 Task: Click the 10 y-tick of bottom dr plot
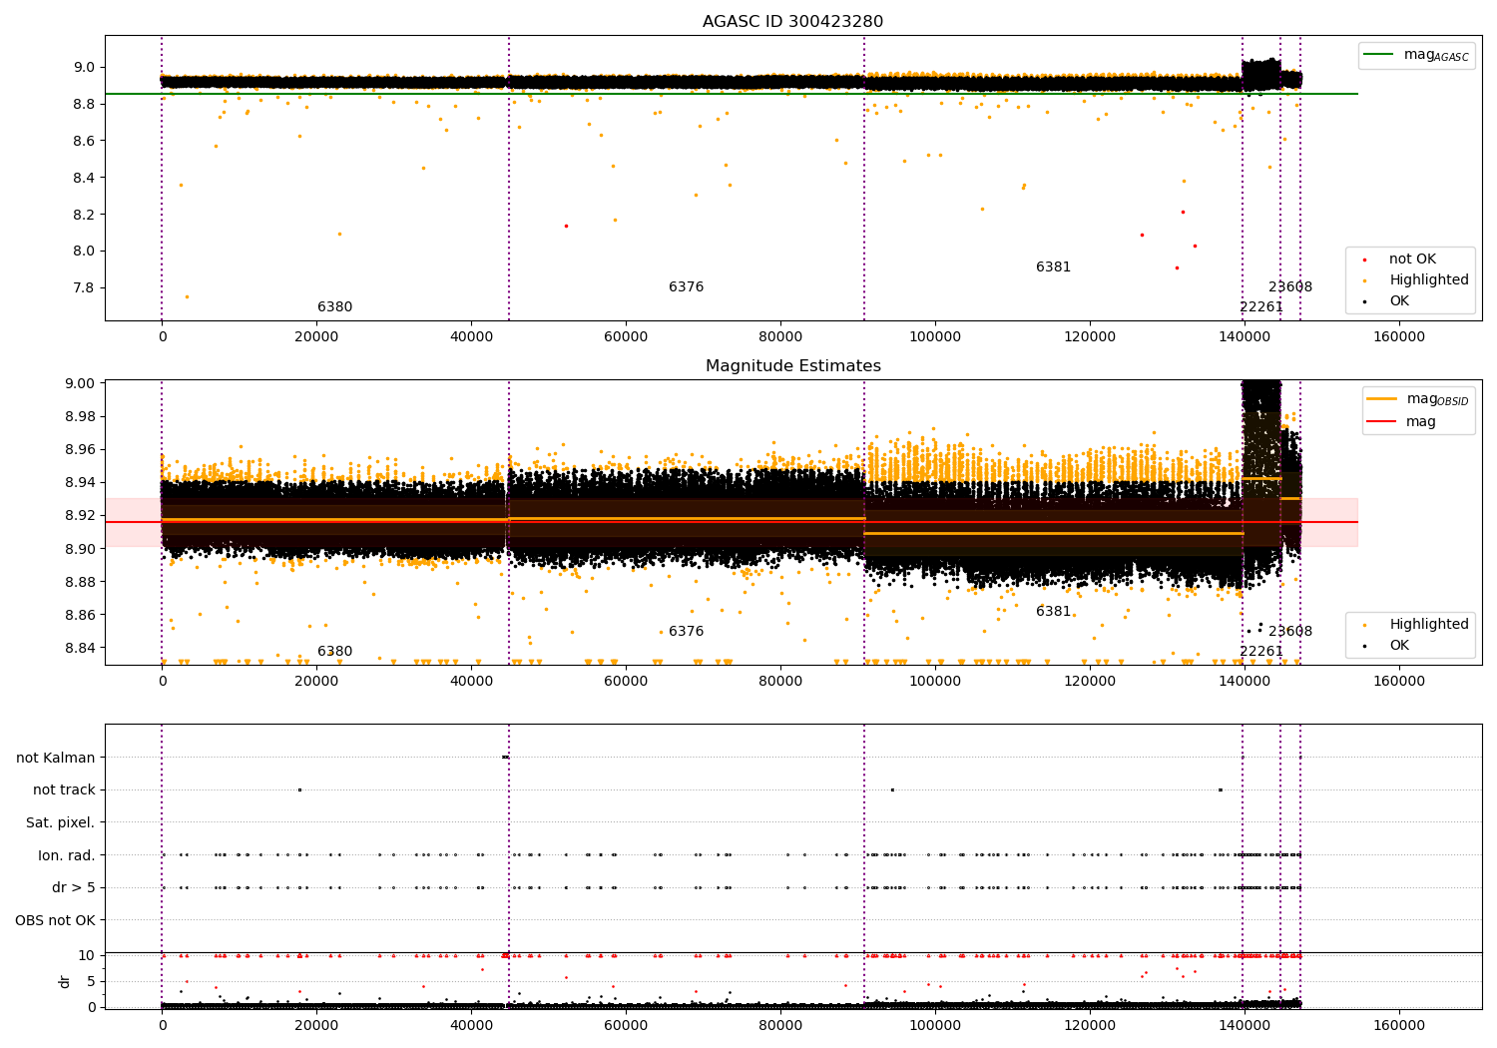tap(88, 956)
